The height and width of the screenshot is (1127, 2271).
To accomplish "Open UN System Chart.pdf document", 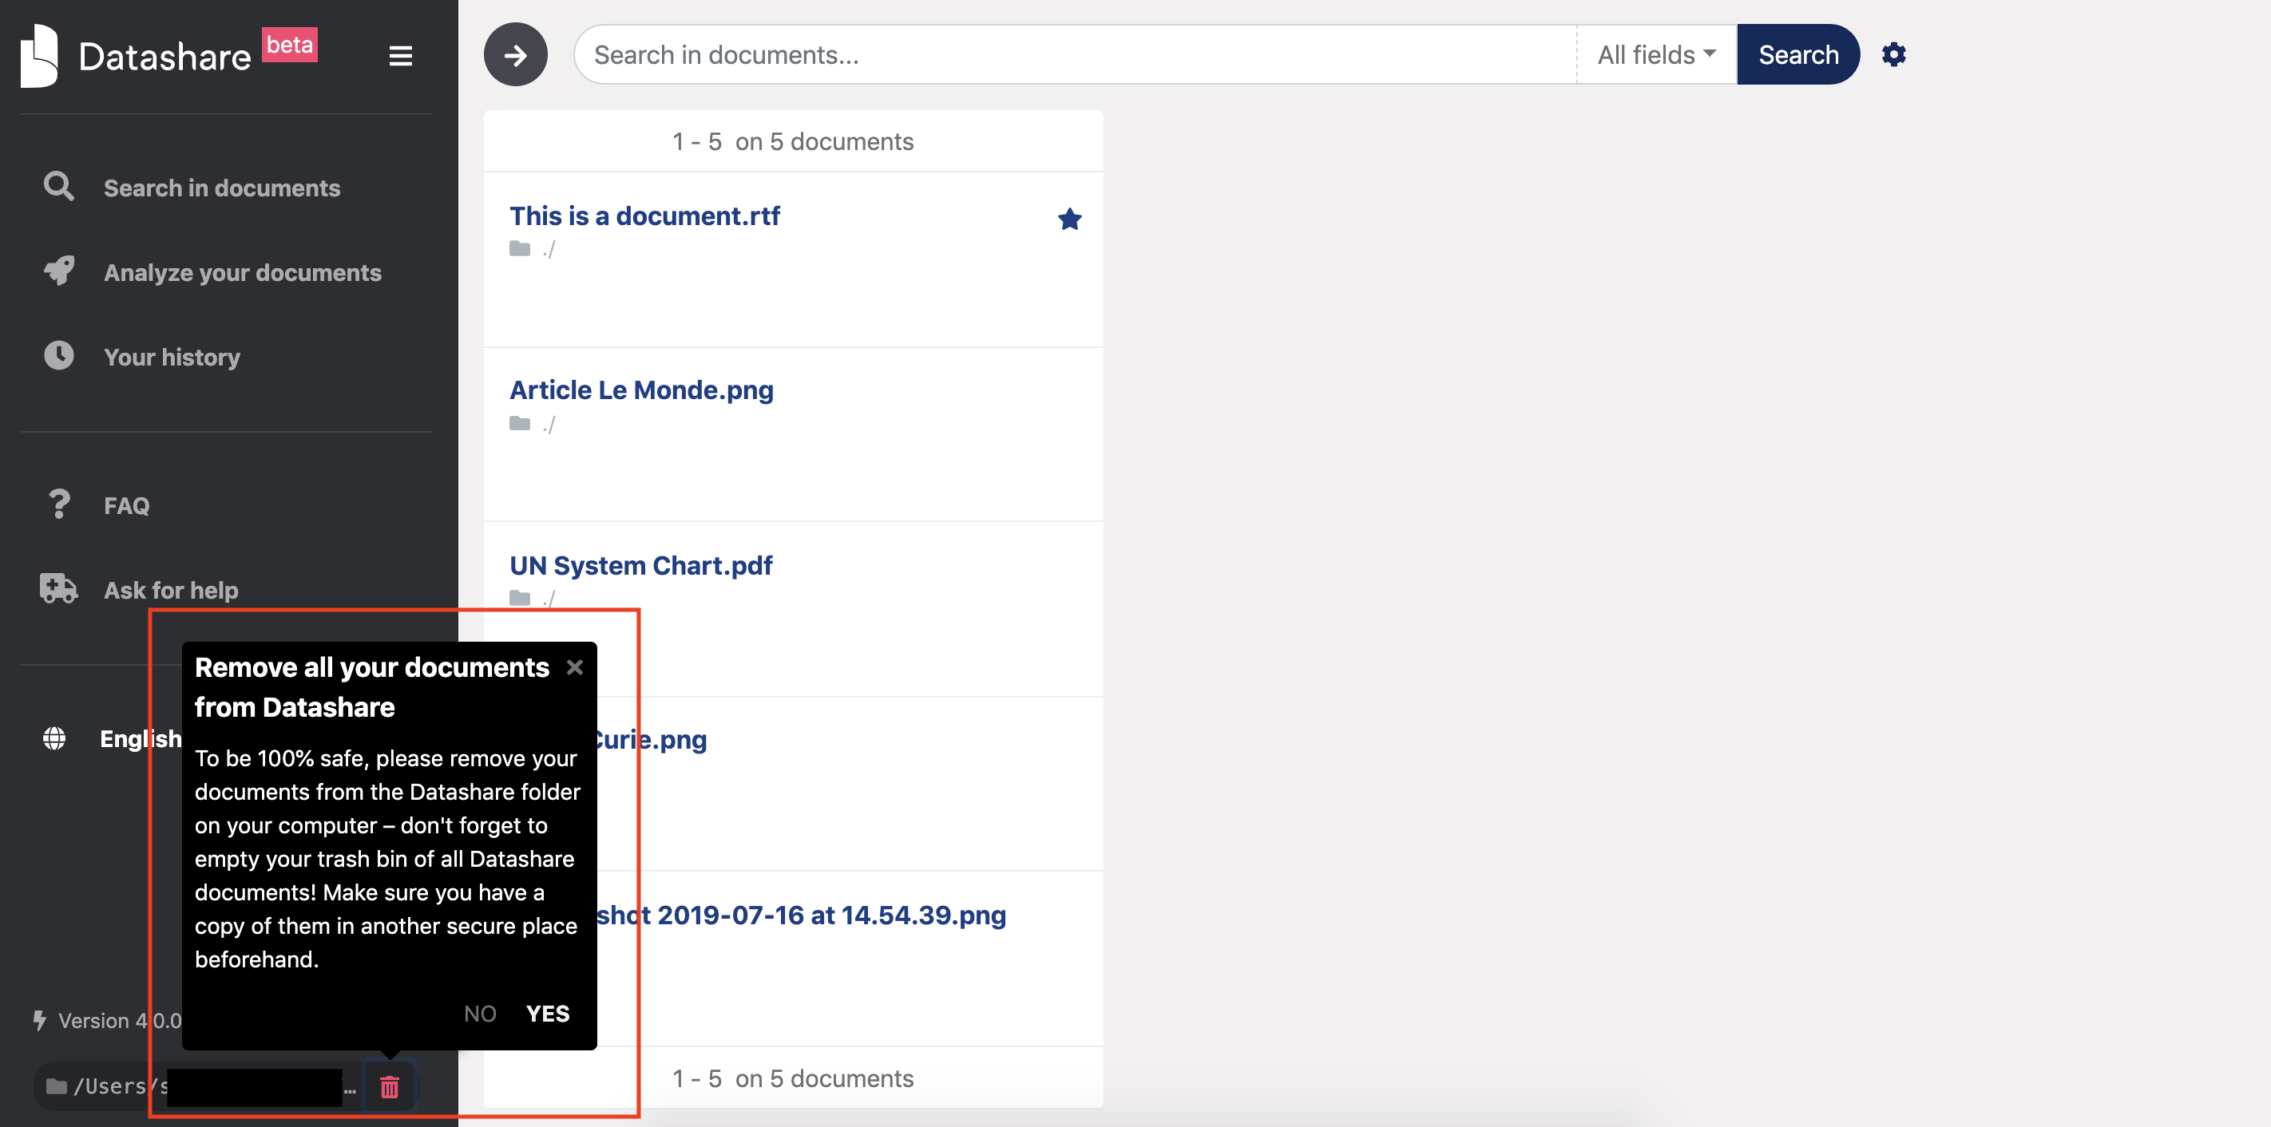I will [641, 565].
